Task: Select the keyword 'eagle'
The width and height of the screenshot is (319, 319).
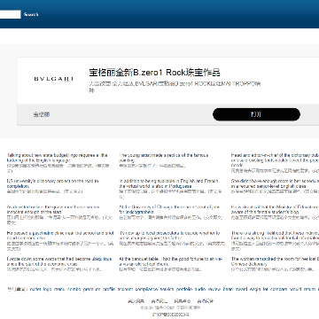Action: click(255, 289)
